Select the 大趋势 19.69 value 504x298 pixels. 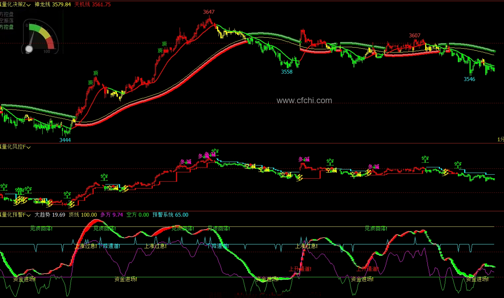50,215
